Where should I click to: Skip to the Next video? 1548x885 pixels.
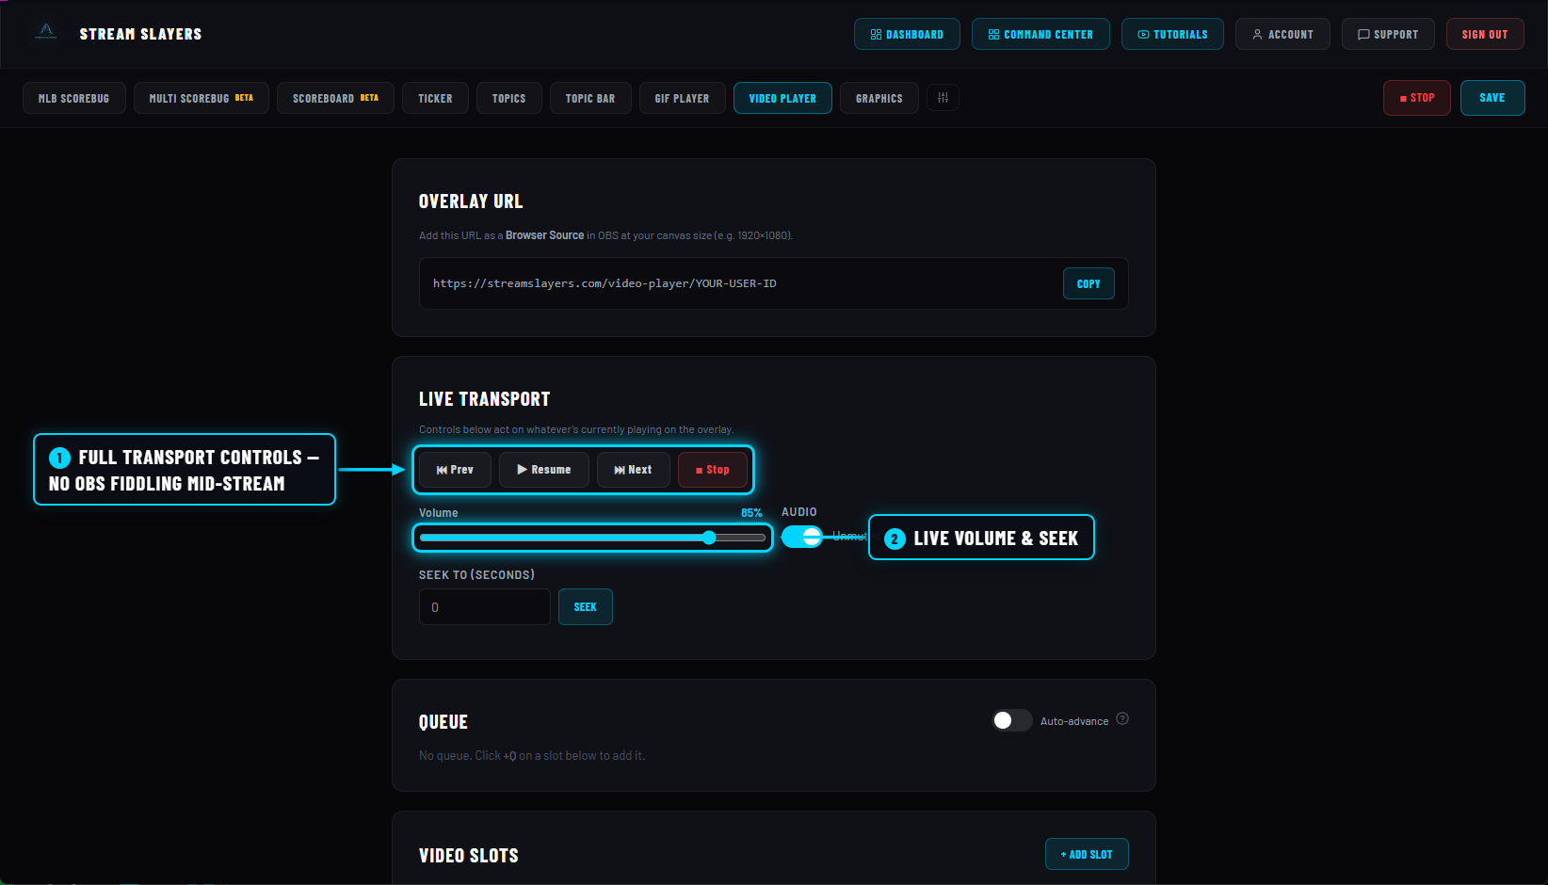(633, 470)
